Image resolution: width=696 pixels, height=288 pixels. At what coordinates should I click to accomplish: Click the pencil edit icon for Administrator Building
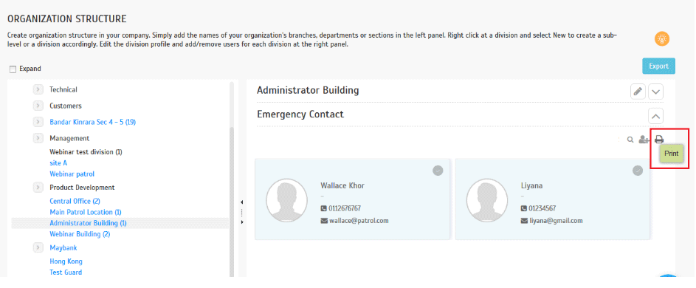(638, 92)
